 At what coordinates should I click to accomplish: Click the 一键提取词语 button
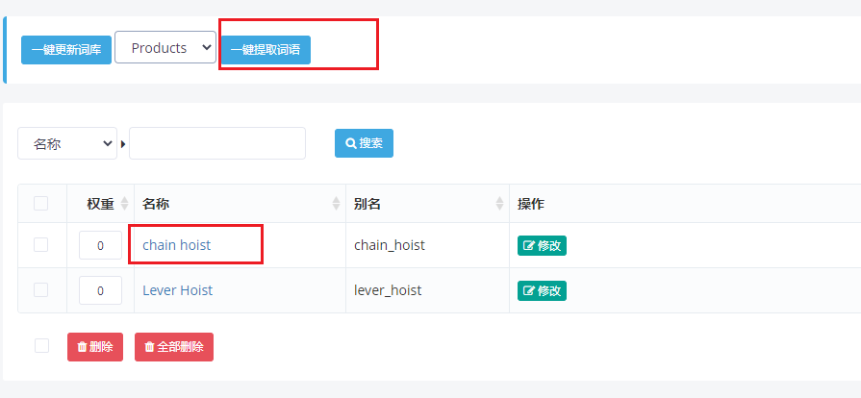click(266, 50)
